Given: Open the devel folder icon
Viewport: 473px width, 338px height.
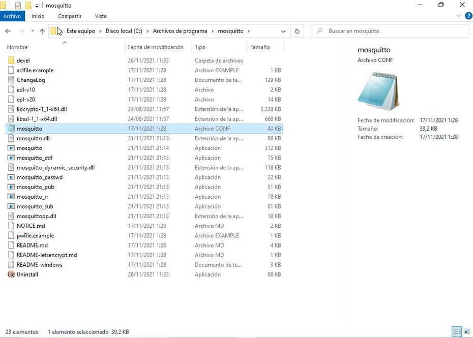Looking at the screenshot, I should pos(11,60).
